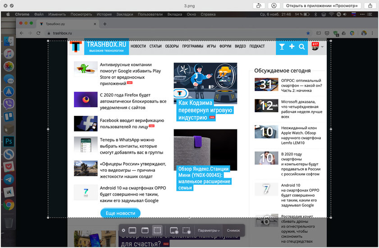The image size is (379, 248).
Task: Open the Firefox notifications article thumbnail
Action: click(x=86, y=99)
